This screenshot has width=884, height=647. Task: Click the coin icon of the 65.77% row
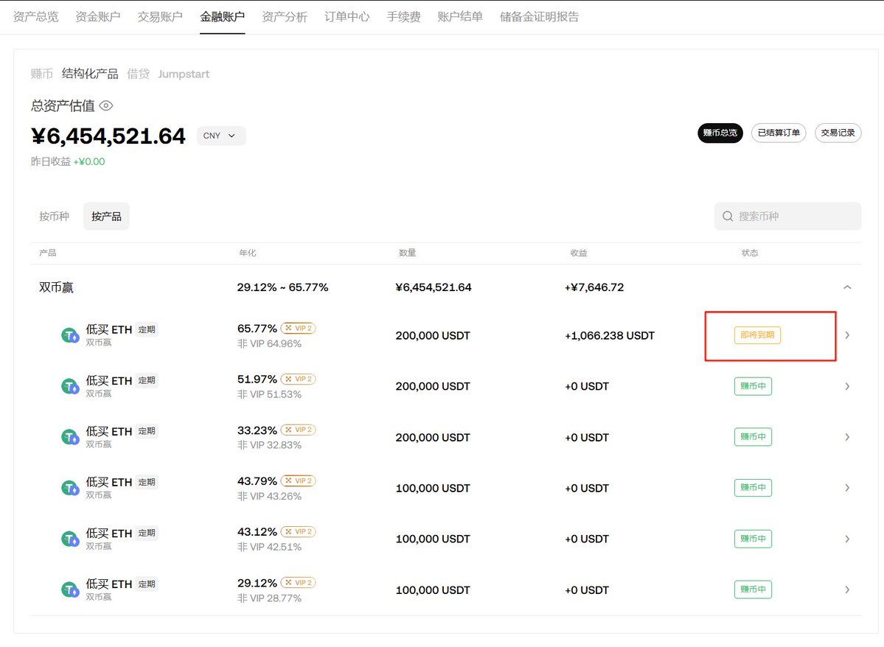click(70, 336)
